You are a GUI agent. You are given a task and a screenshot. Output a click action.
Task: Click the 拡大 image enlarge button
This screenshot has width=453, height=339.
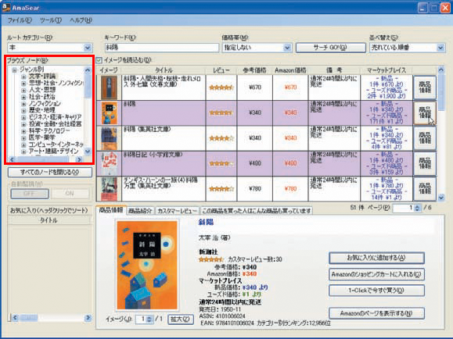coord(181,319)
